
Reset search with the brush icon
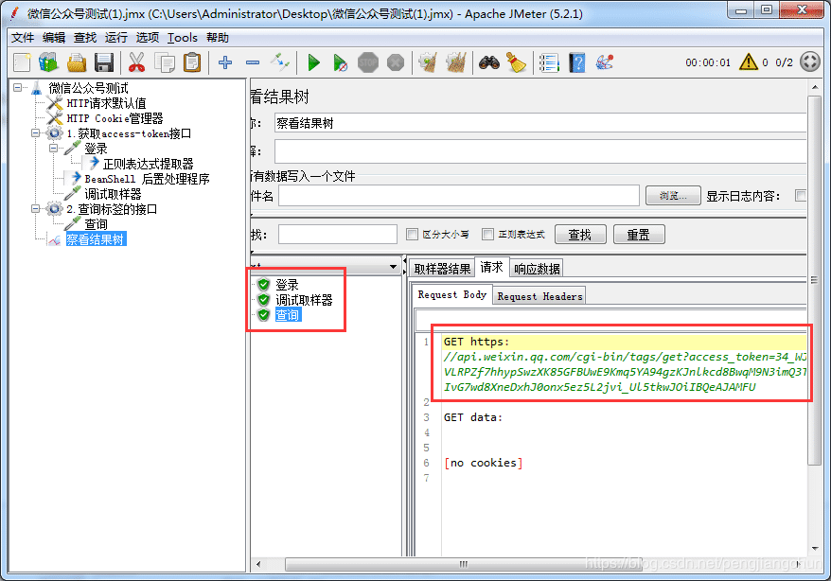pos(516,62)
